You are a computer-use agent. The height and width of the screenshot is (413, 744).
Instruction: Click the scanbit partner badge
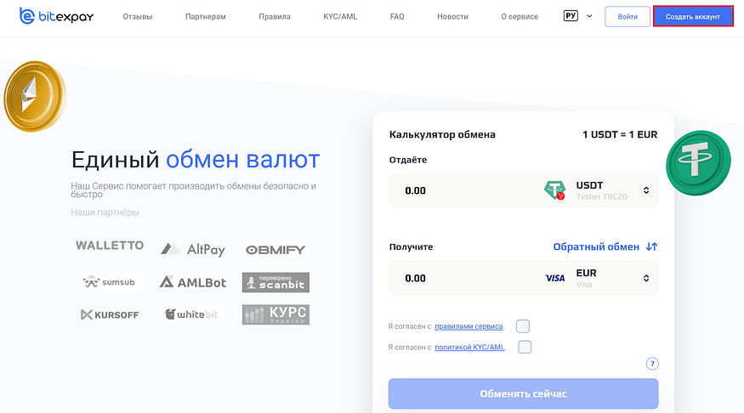point(275,282)
